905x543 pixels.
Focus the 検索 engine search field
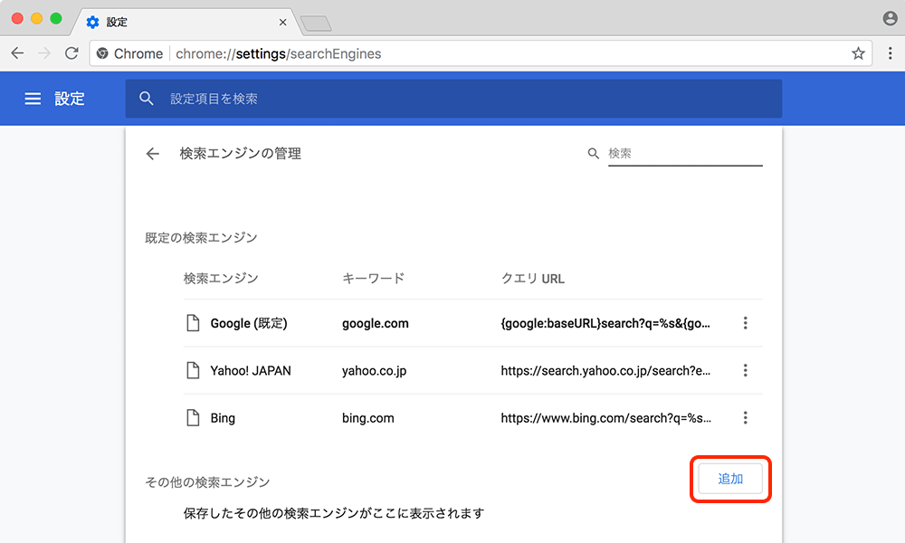coord(685,154)
